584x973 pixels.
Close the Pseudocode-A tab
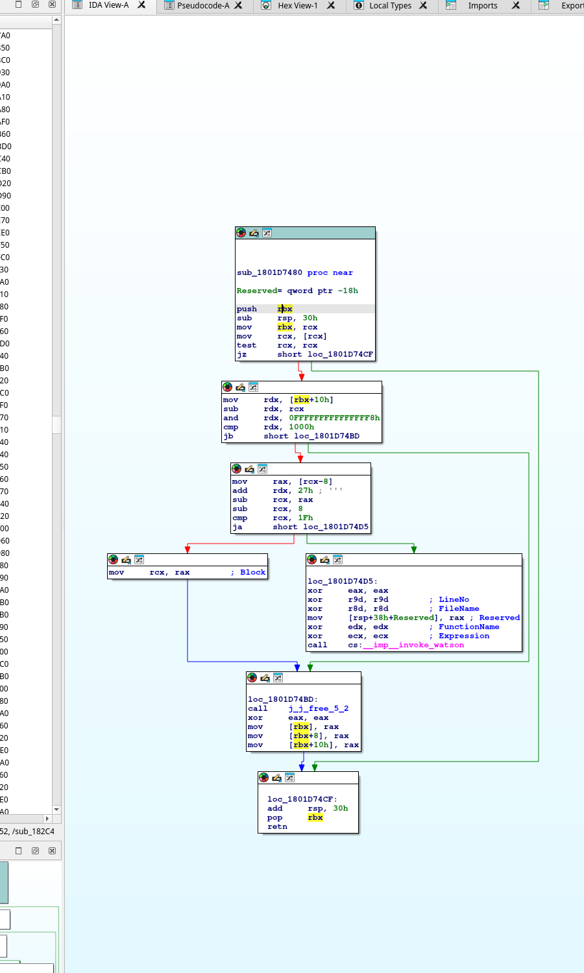click(238, 6)
